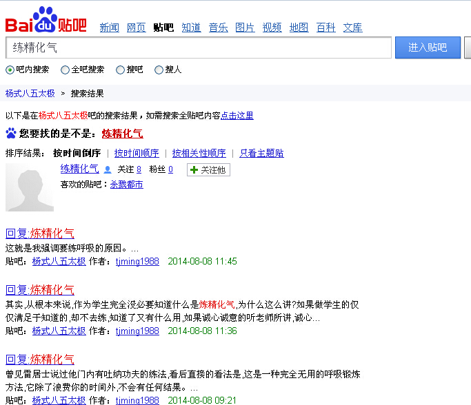
Task: Open the 新闻 navigation link
Action: (x=110, y=28)
